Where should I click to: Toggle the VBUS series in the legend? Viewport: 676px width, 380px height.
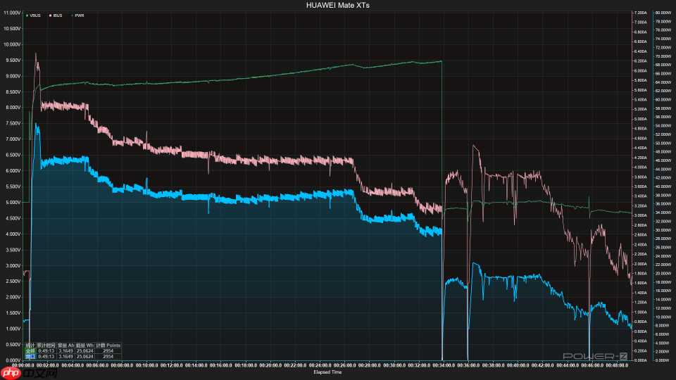coord(33,15)
